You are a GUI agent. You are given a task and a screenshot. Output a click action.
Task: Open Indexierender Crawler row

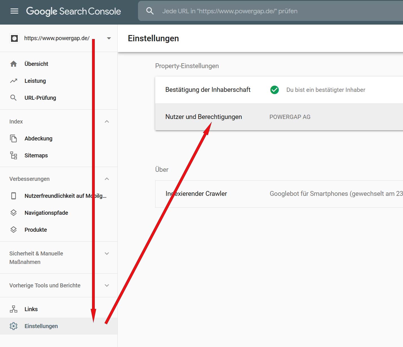[x=279, y=194]
